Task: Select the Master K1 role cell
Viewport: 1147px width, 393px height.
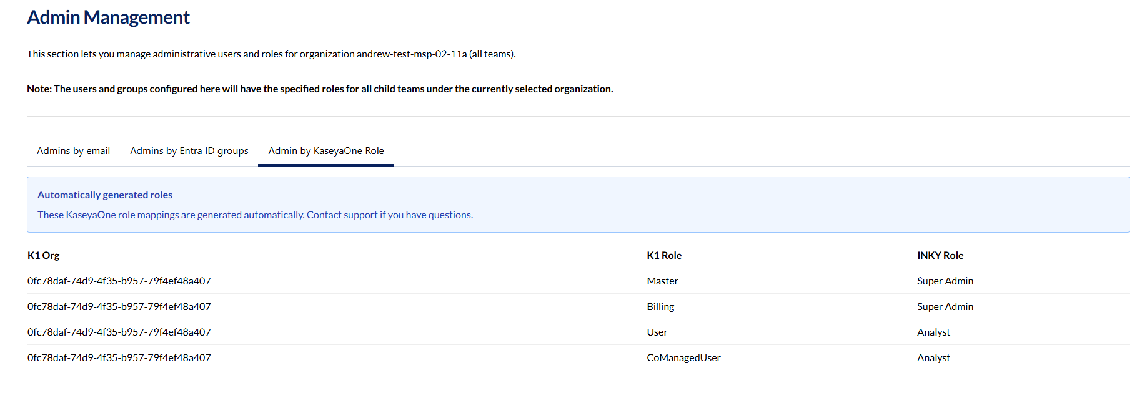Action: pyautogui.click(x=662, y=281)
